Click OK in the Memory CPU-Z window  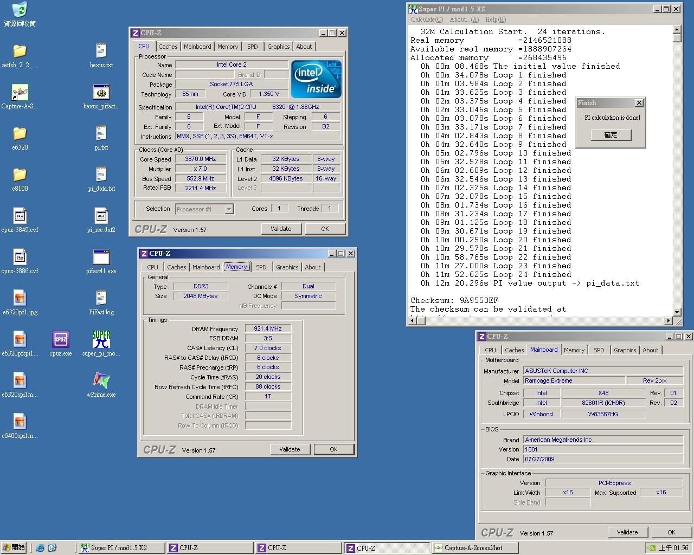tap(333, 449)
